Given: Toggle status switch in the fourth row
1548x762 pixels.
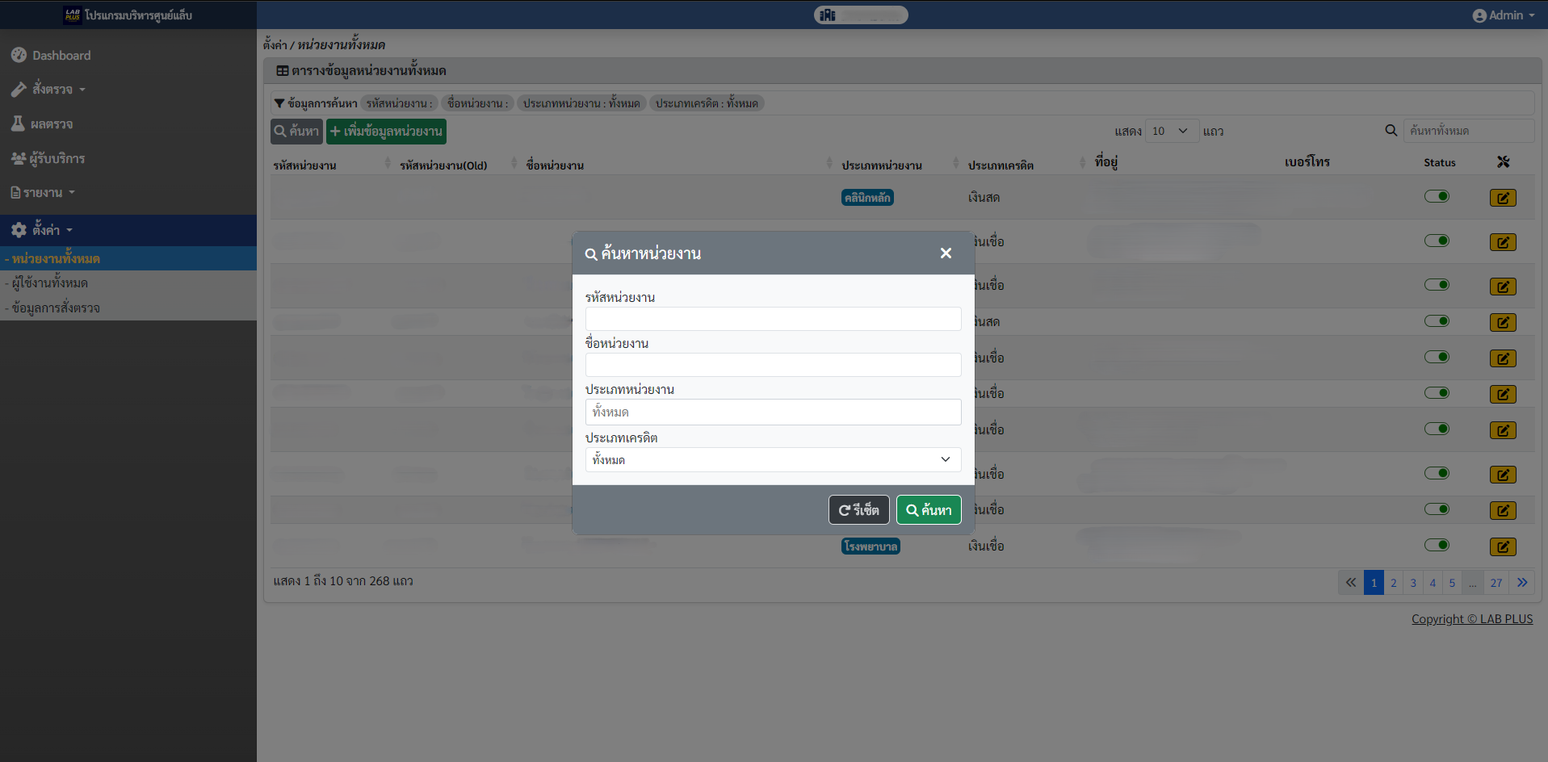Looking at the screenshot, I should 1437,320.
